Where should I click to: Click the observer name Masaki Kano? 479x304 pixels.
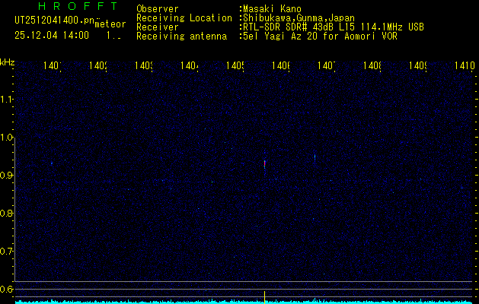point(273,9)
